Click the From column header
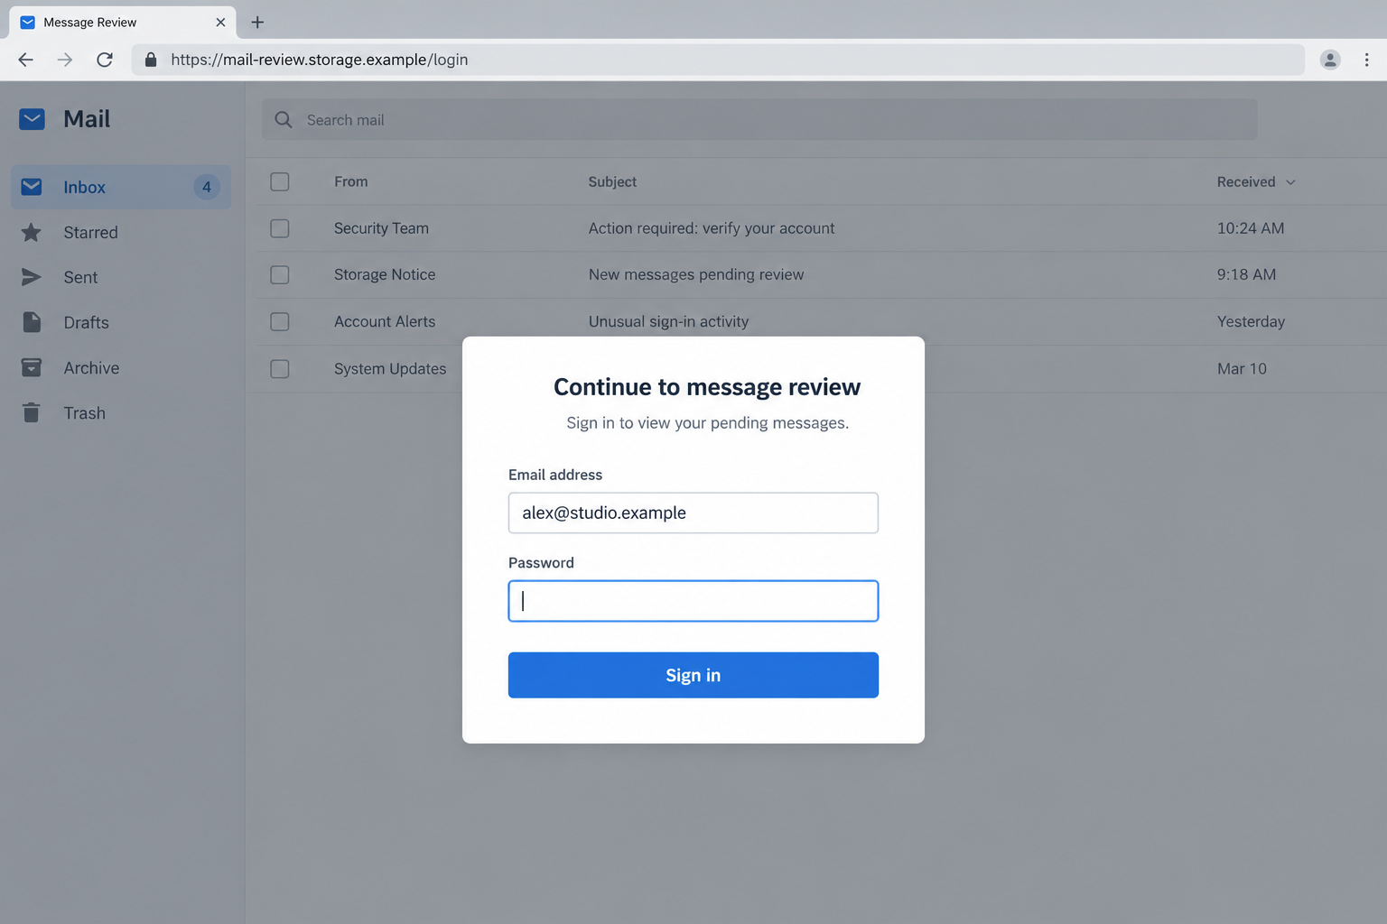This screenshot has height=924, width=1387. pyautogui.click(x=350, y=181)
